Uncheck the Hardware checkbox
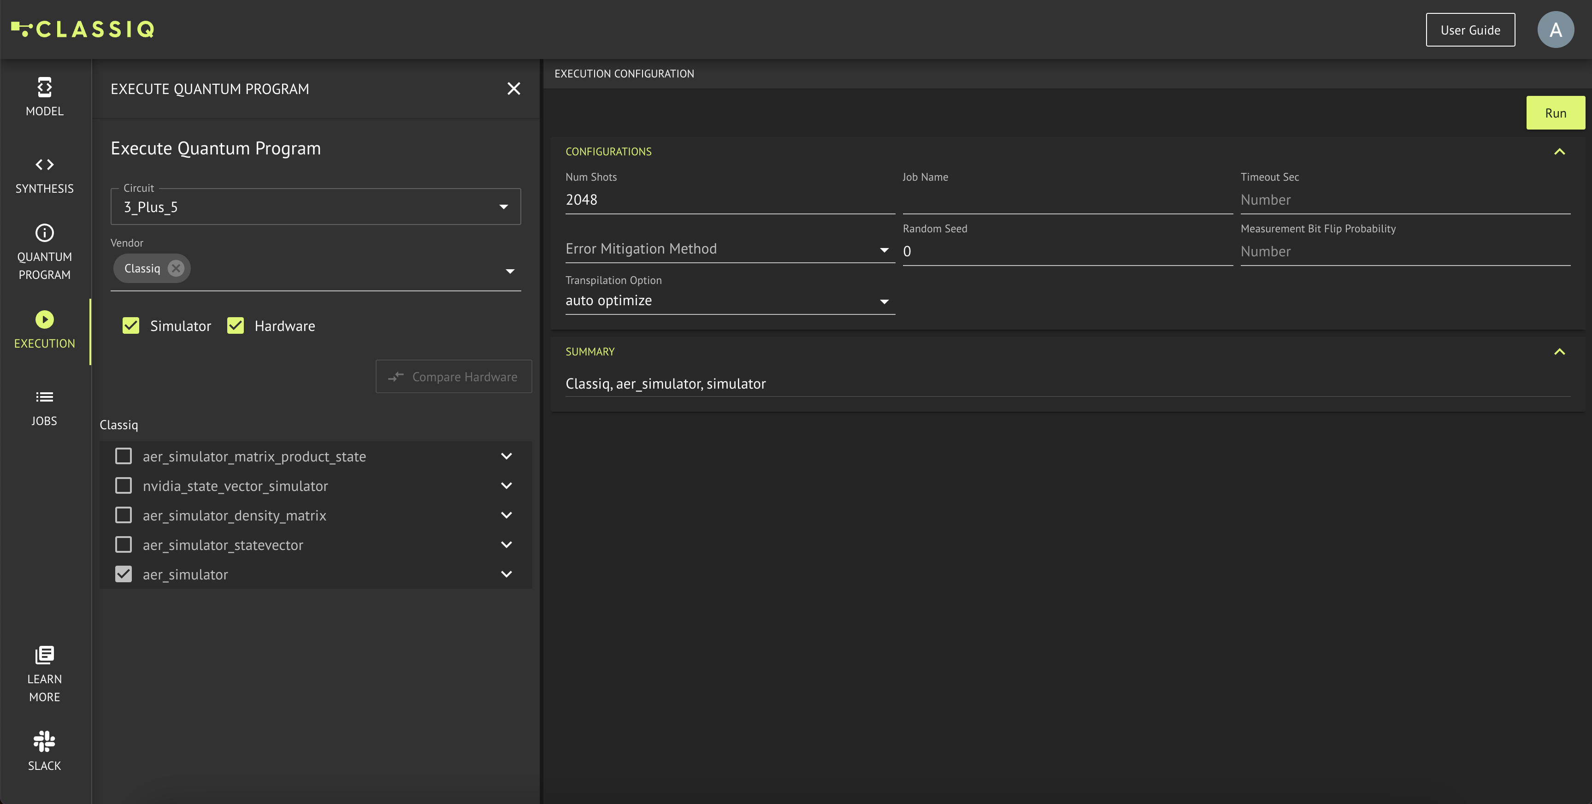The width and height of the screenshot is (1592, 804). [236, 325]
